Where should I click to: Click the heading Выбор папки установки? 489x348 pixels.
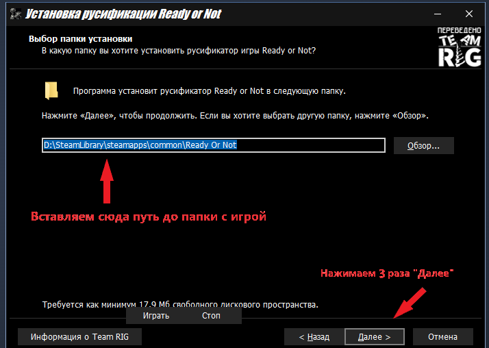[x=80, y=39]
